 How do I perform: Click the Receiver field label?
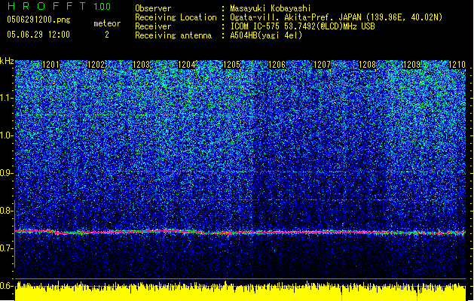(x=153, y=26)
